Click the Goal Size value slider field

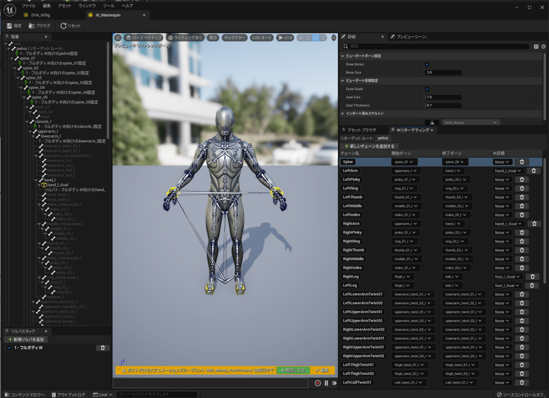click(443, 97)
